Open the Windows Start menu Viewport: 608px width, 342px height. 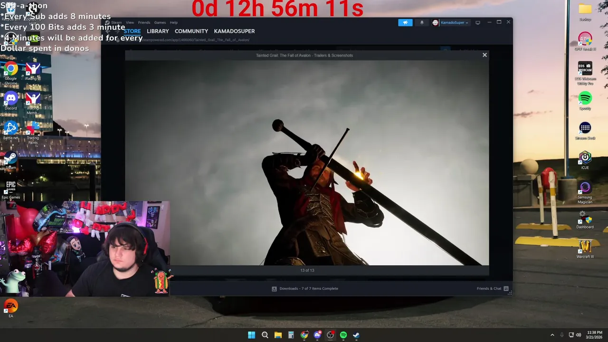tap(251, 335)
